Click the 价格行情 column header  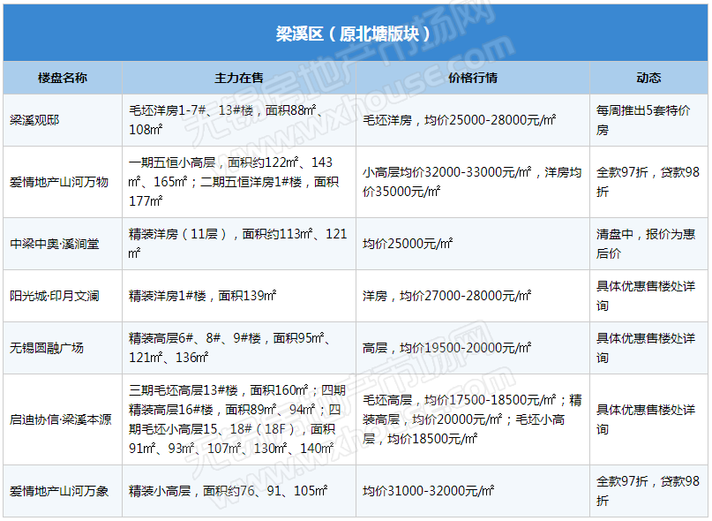472,78
